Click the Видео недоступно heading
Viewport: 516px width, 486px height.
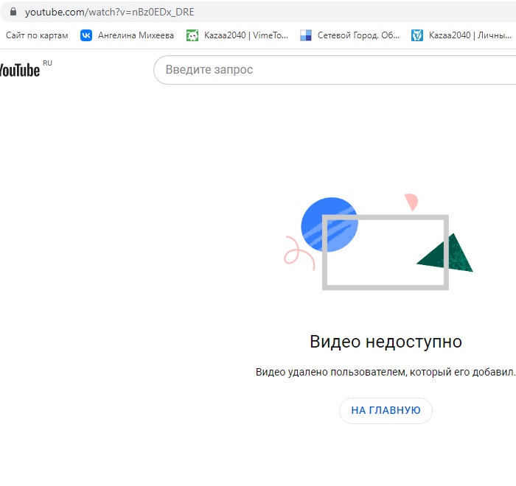pyautogui.click(x=386, y=342)
